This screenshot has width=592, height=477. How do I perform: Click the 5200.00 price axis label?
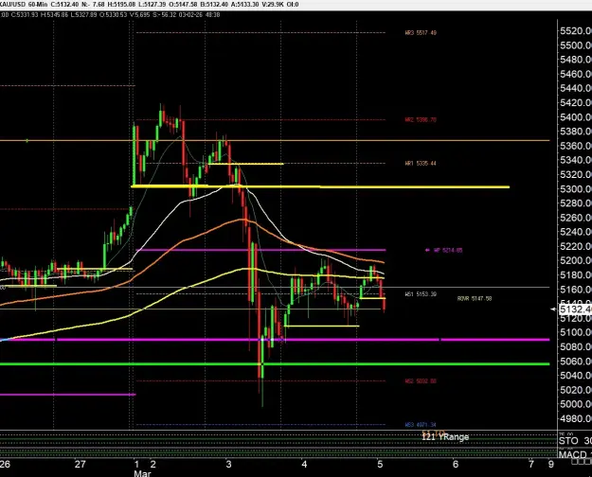click(x=576, y=260)
